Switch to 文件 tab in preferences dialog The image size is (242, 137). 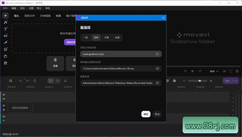[96, 38]
